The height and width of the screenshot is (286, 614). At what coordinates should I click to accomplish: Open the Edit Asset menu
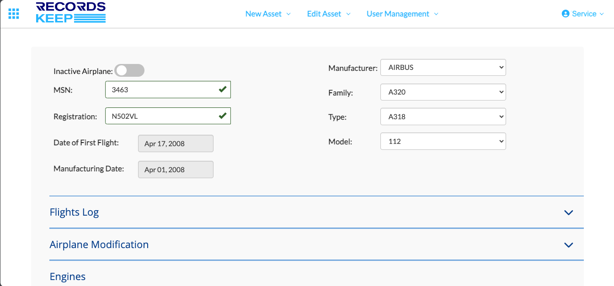click(x=328, y=14)
